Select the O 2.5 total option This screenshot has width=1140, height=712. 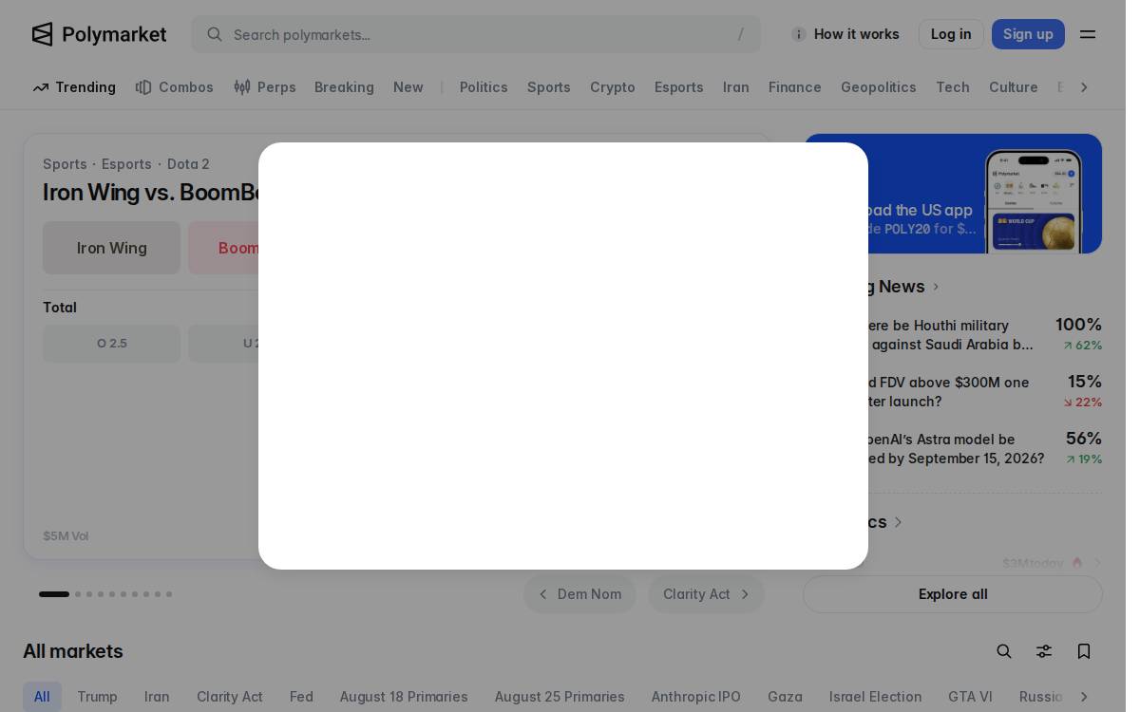pyautogui.click(x=111, y=344)
